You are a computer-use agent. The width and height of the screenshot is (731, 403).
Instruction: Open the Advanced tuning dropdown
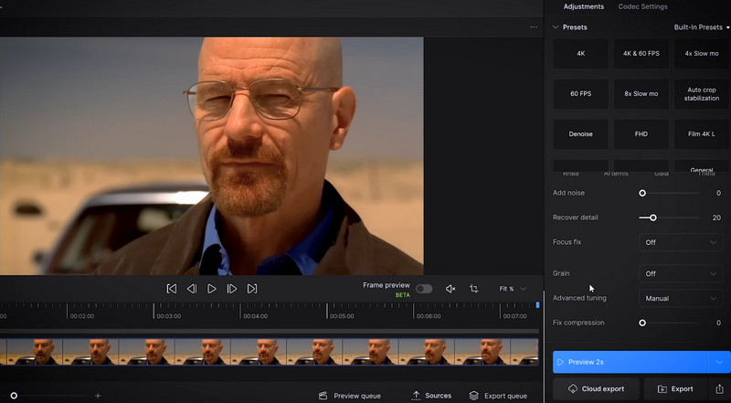[681, 298]
